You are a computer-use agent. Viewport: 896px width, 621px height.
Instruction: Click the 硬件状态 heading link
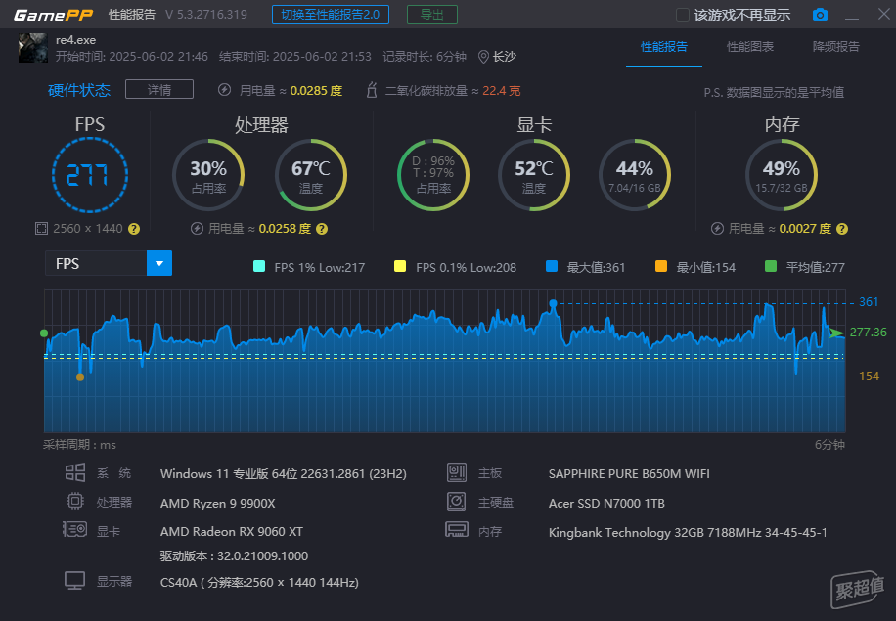pyautogui.click(x=79, y=90)
